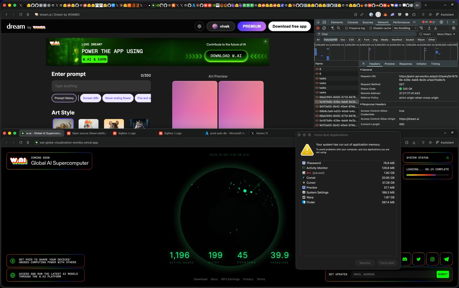The image size is (459, 288).
Task: Open network conditions wifi icon in DevTools
Action: click(421, 28)
